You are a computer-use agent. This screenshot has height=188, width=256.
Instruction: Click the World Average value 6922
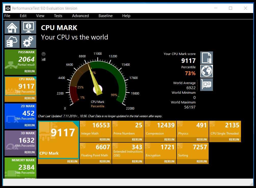tap(191, 88)
